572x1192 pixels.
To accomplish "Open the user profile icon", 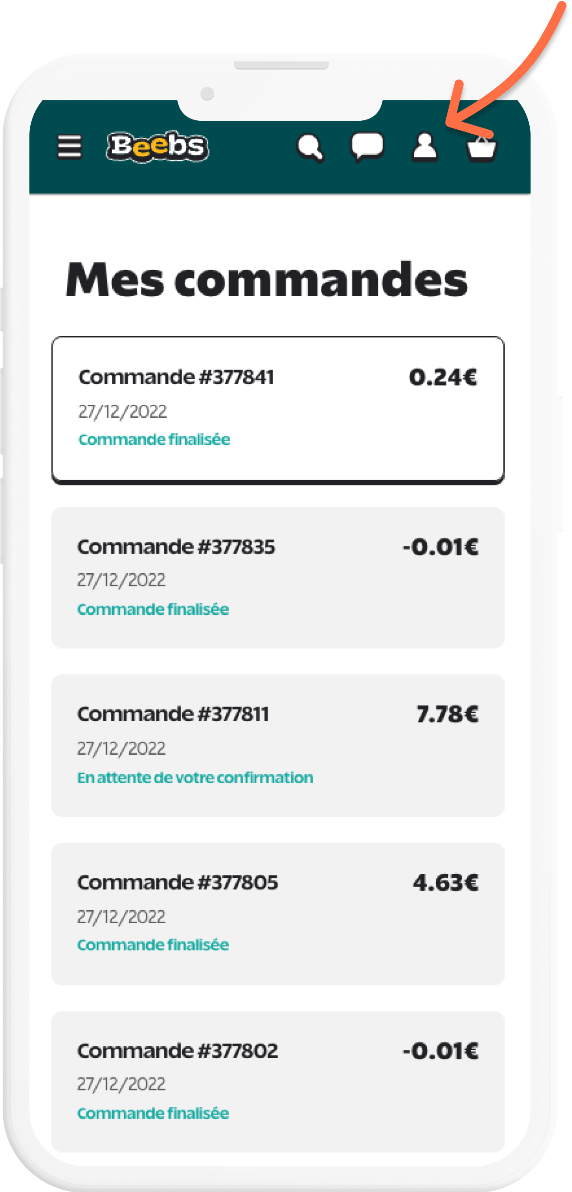I will tap(425, 147).
